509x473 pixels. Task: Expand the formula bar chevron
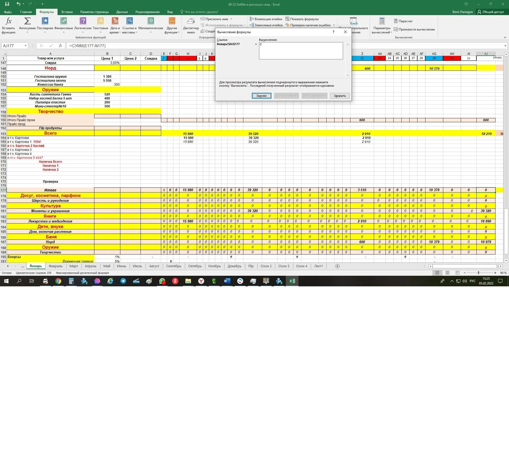[x=505, y=46]
